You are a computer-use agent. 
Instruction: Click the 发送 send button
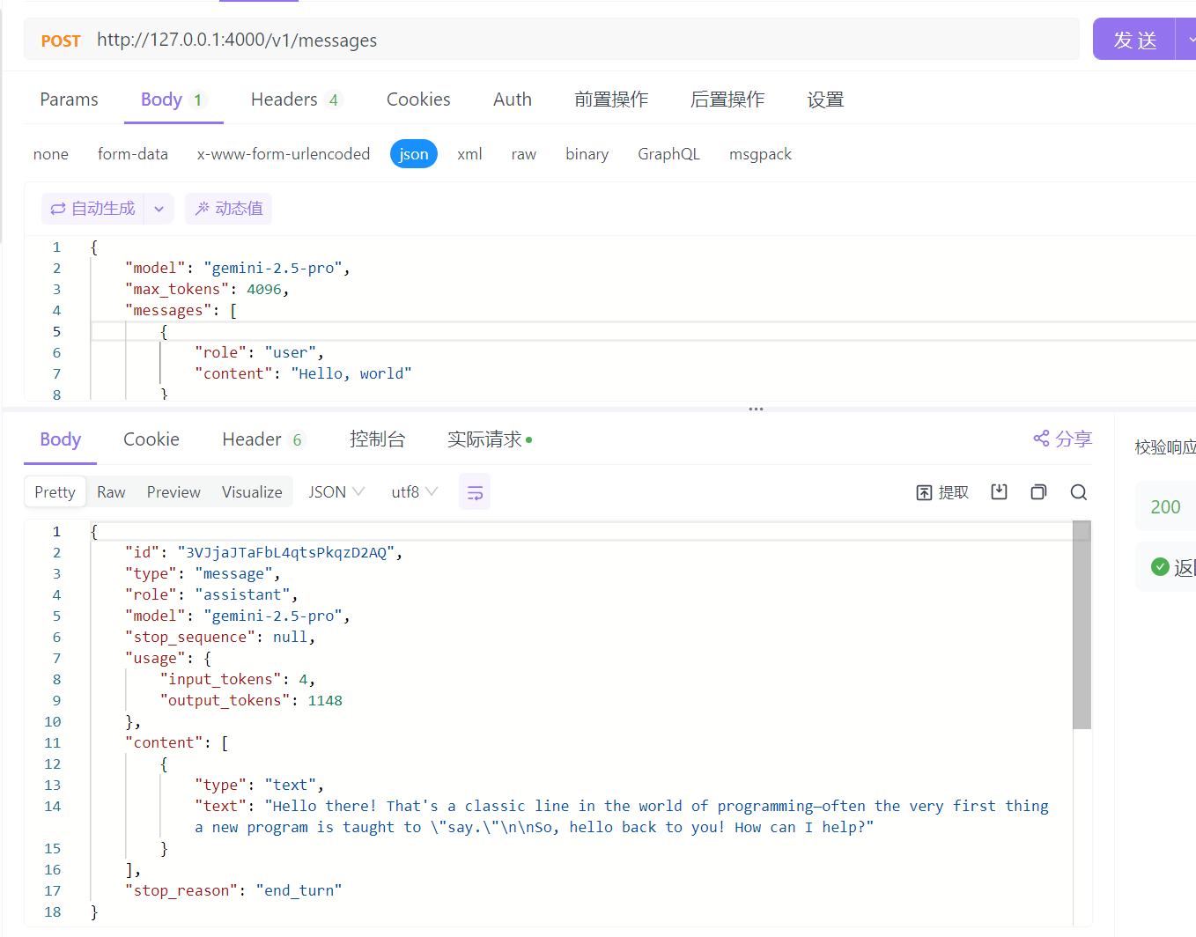coord(1135,39)
